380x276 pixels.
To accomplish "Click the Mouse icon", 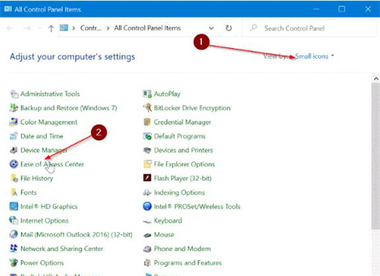I will (x=147, y=235).
